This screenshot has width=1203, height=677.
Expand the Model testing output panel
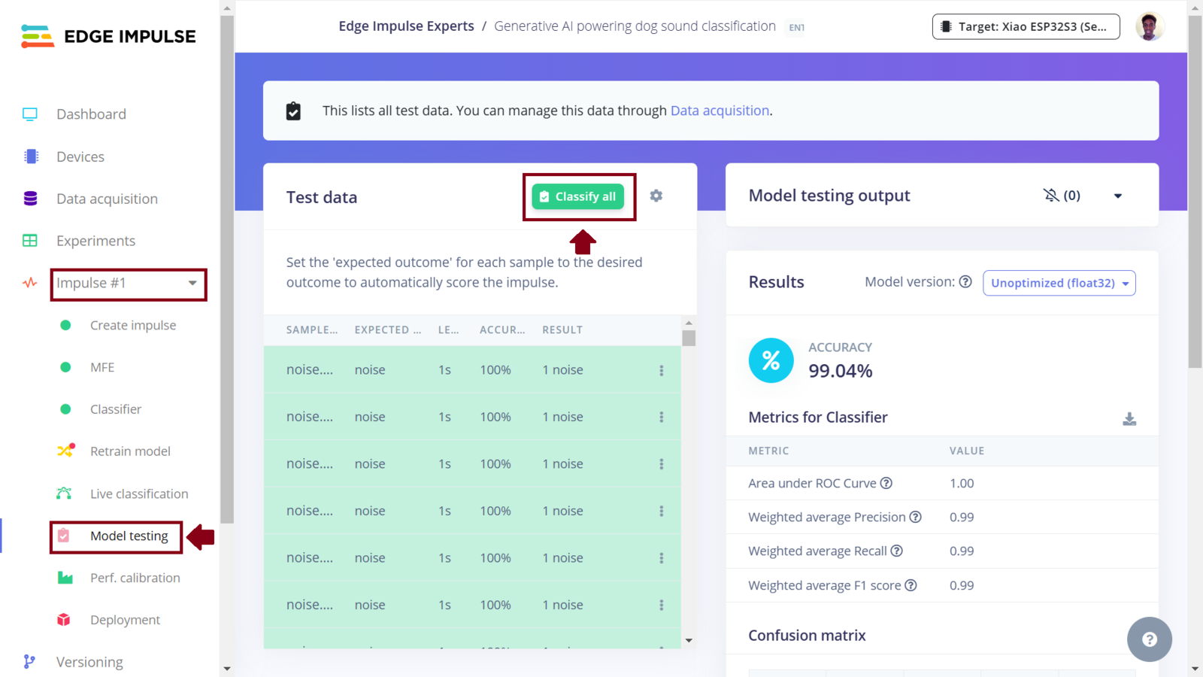(x=1118, y=196)
